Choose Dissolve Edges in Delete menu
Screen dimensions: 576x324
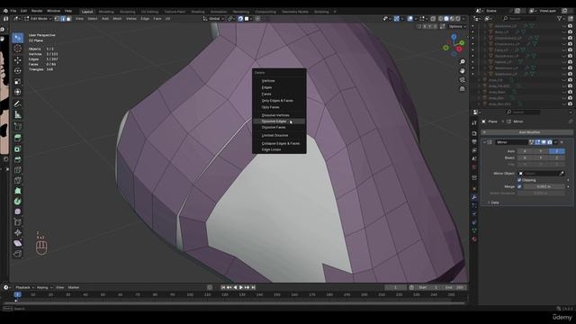click(x=279, y=121)
